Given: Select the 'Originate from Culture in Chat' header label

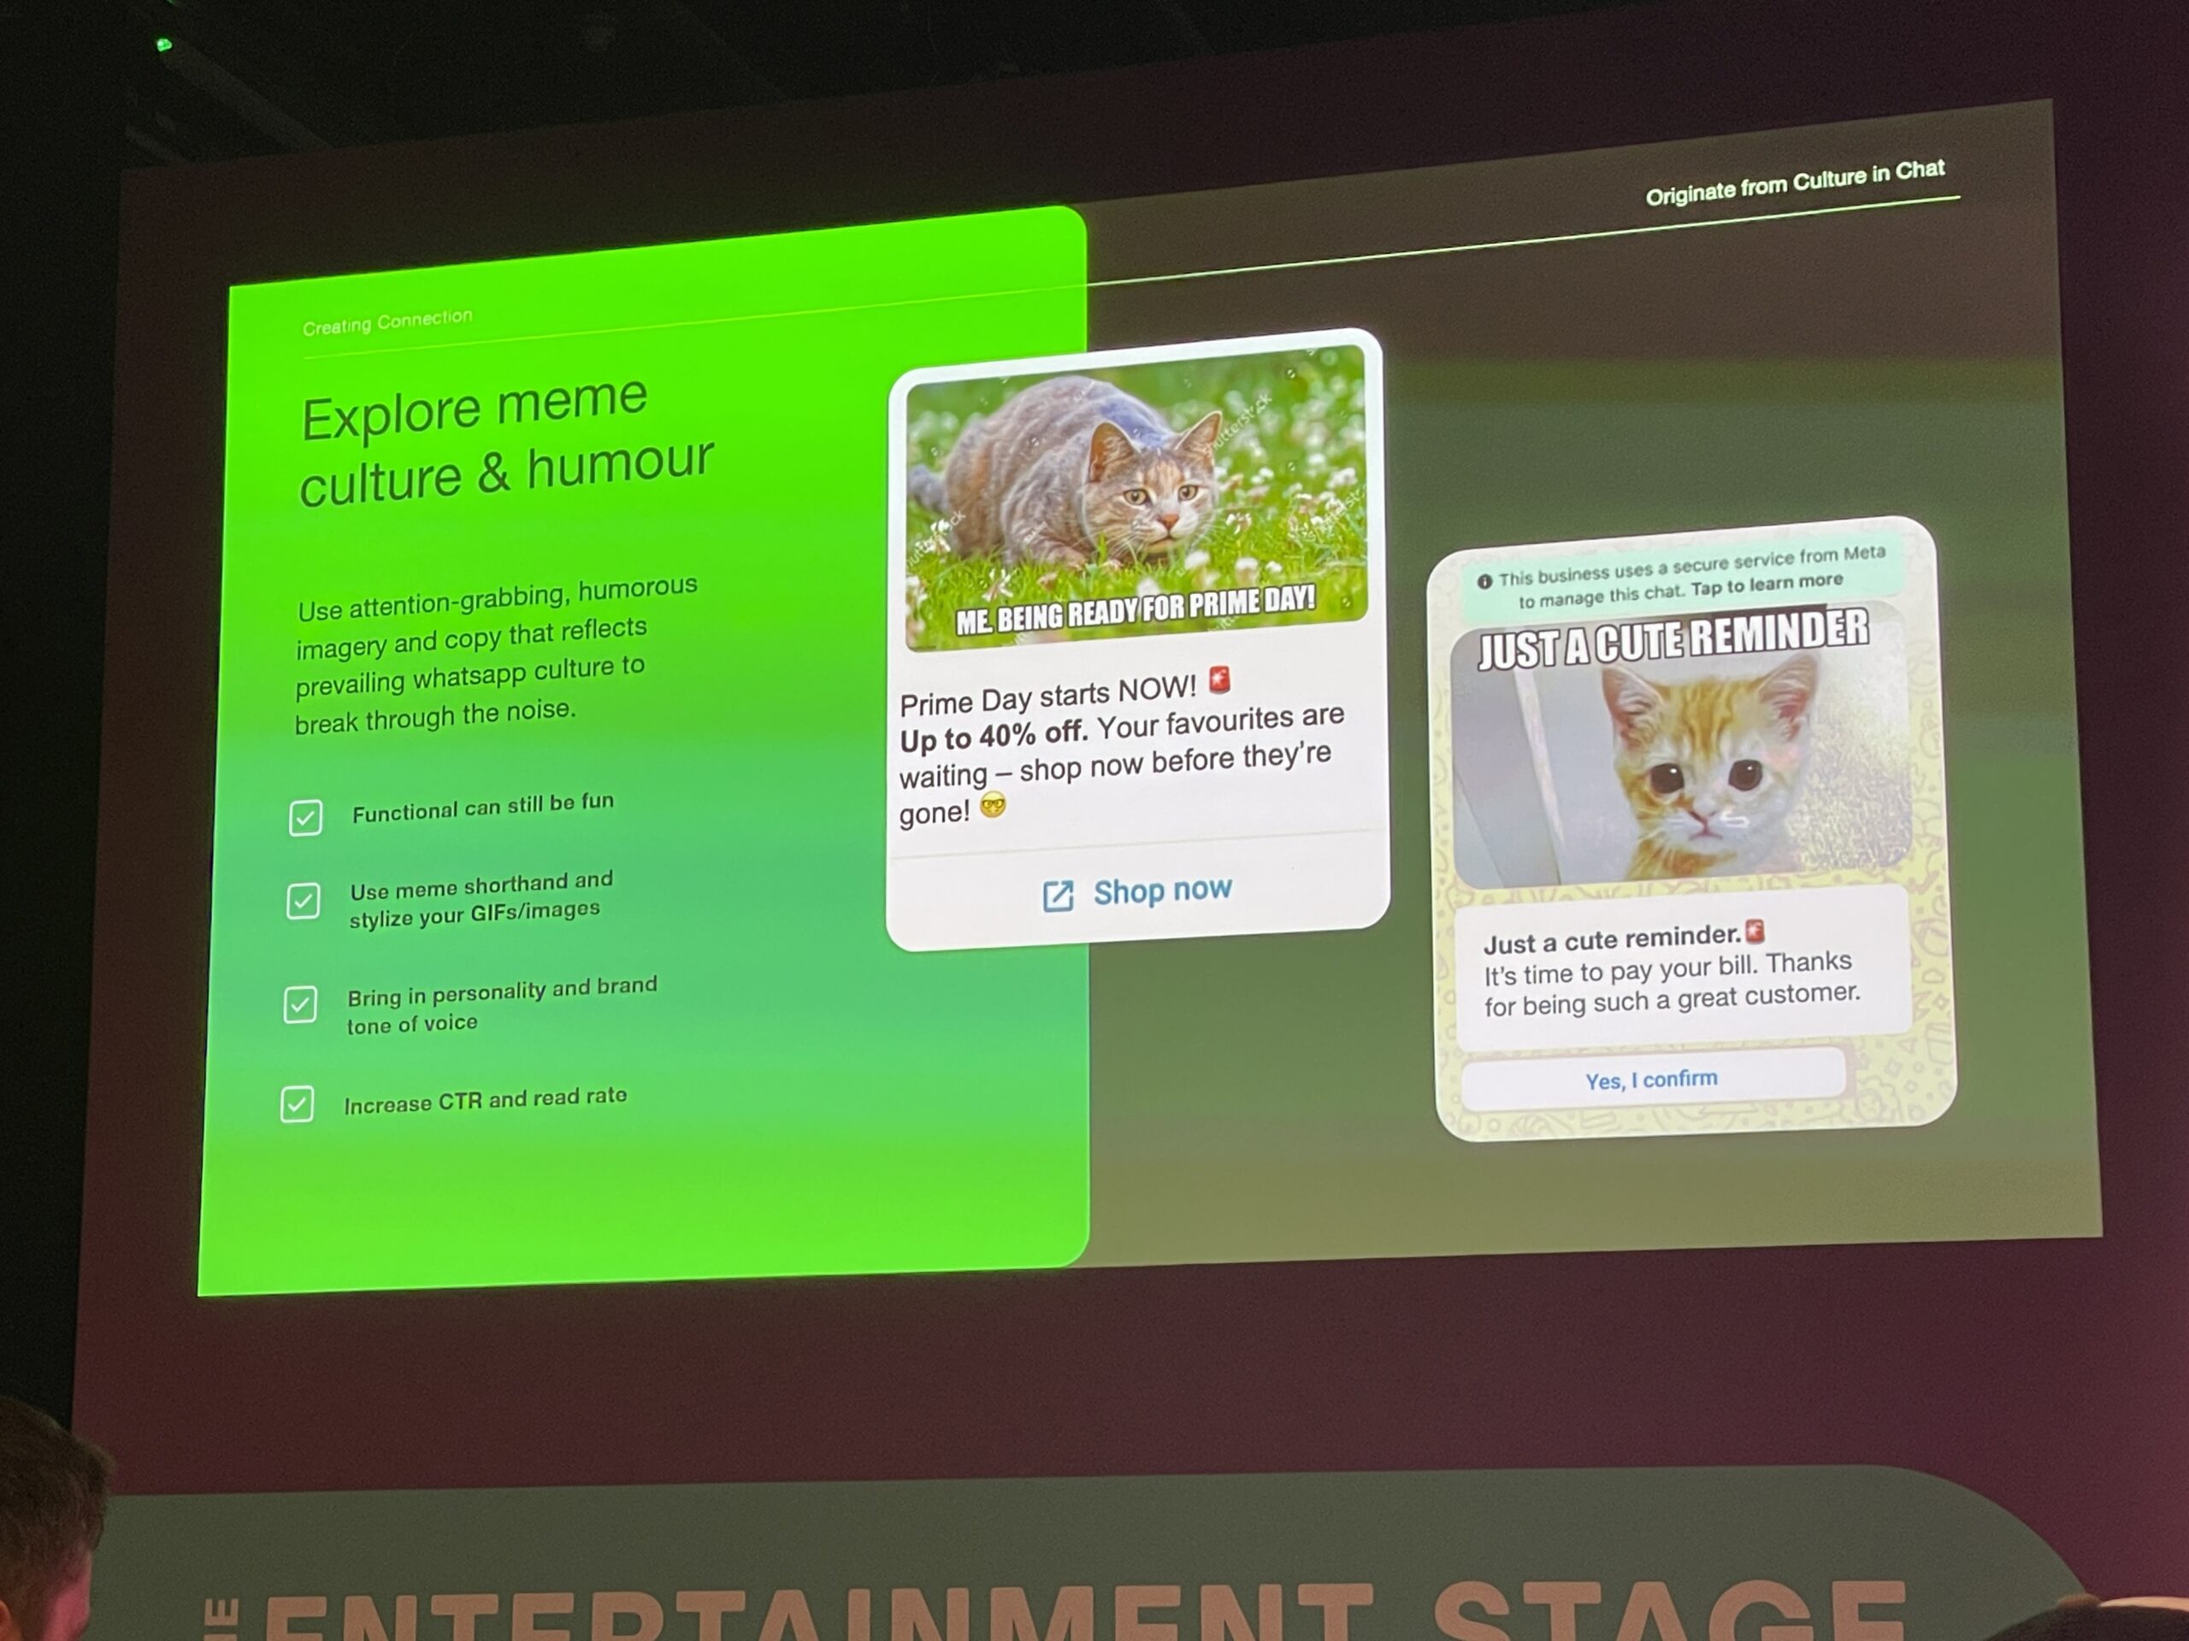Looking at the screenshot, I should (x=1793, y=182).
